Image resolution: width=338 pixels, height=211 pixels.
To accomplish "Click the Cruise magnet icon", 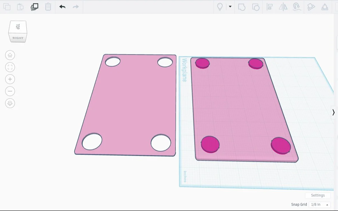I will click(x=297, y=7).
